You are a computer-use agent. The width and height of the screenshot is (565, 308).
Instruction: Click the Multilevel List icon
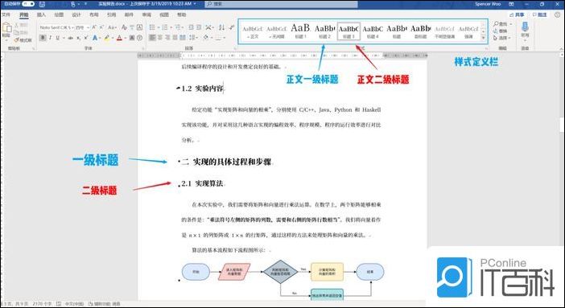click(178, 27)
